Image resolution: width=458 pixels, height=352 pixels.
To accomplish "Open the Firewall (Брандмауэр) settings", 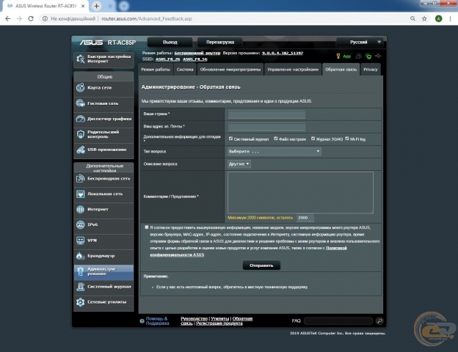I will 103,255.
